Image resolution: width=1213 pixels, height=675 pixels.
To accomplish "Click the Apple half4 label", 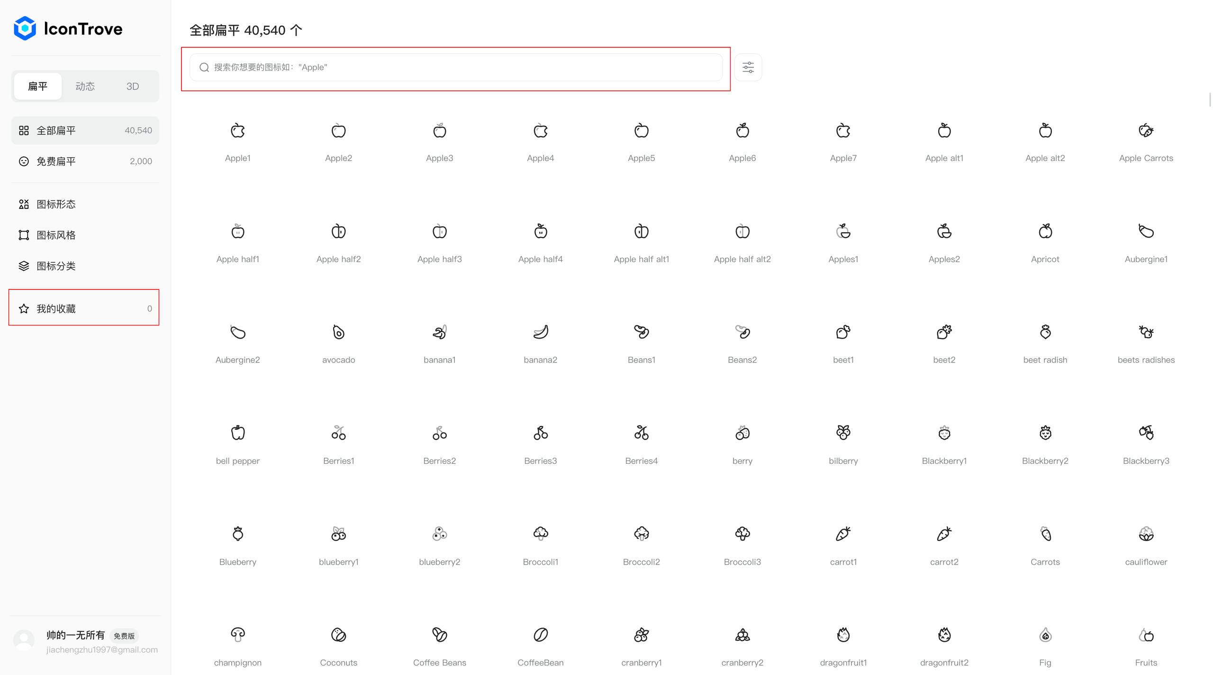I will [541, 259].
